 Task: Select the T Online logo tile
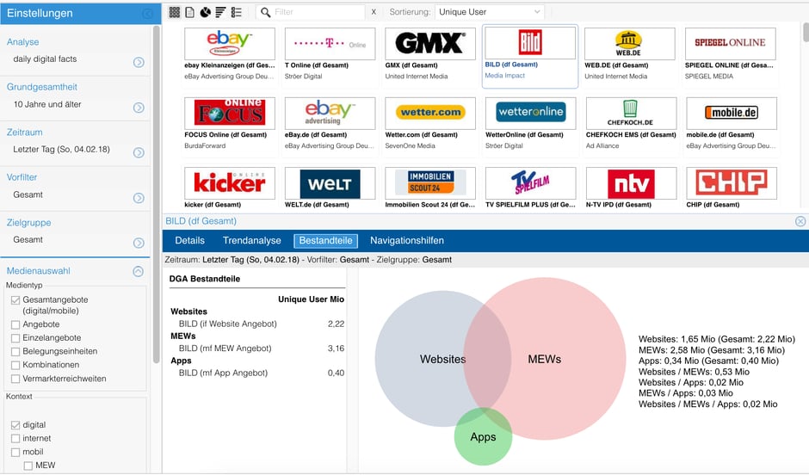330,44
